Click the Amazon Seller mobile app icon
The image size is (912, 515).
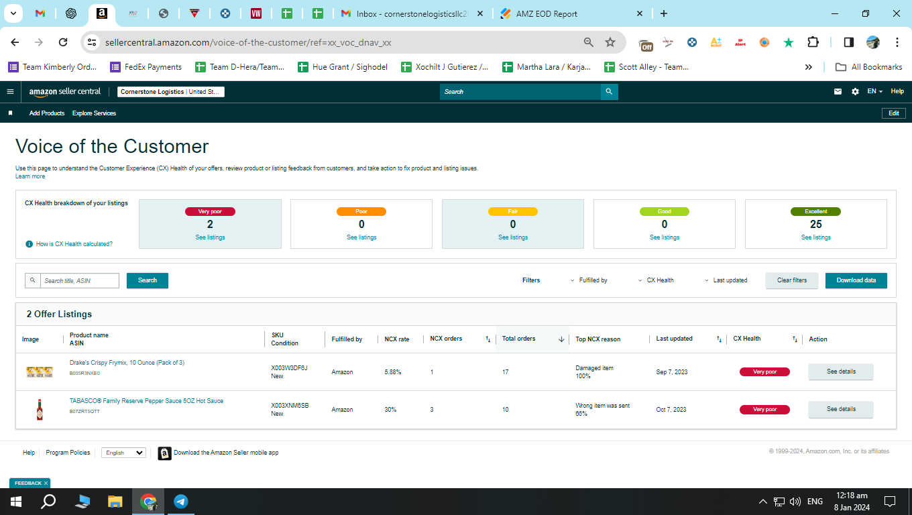pyautogui.click(x=164, y=453)
